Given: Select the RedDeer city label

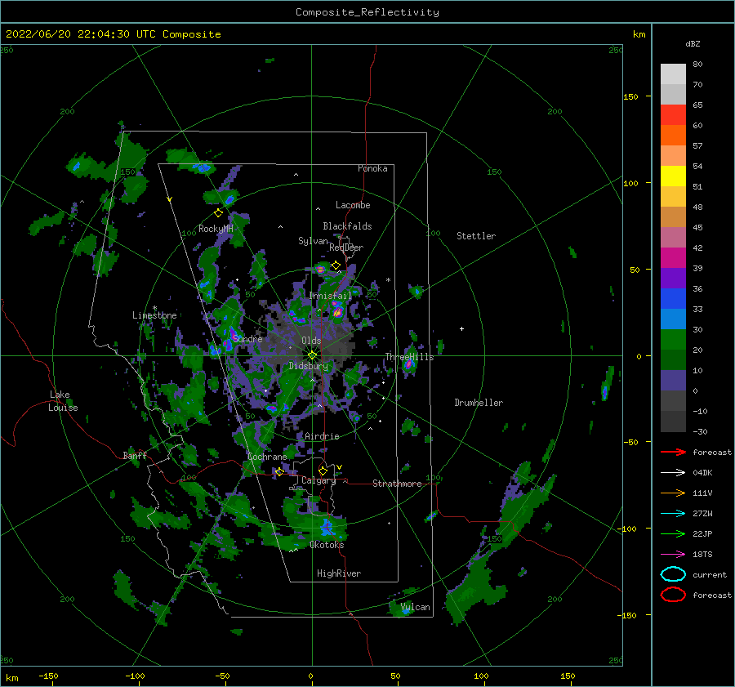Looking at the screenshot, I should click(x=346, y=248).
